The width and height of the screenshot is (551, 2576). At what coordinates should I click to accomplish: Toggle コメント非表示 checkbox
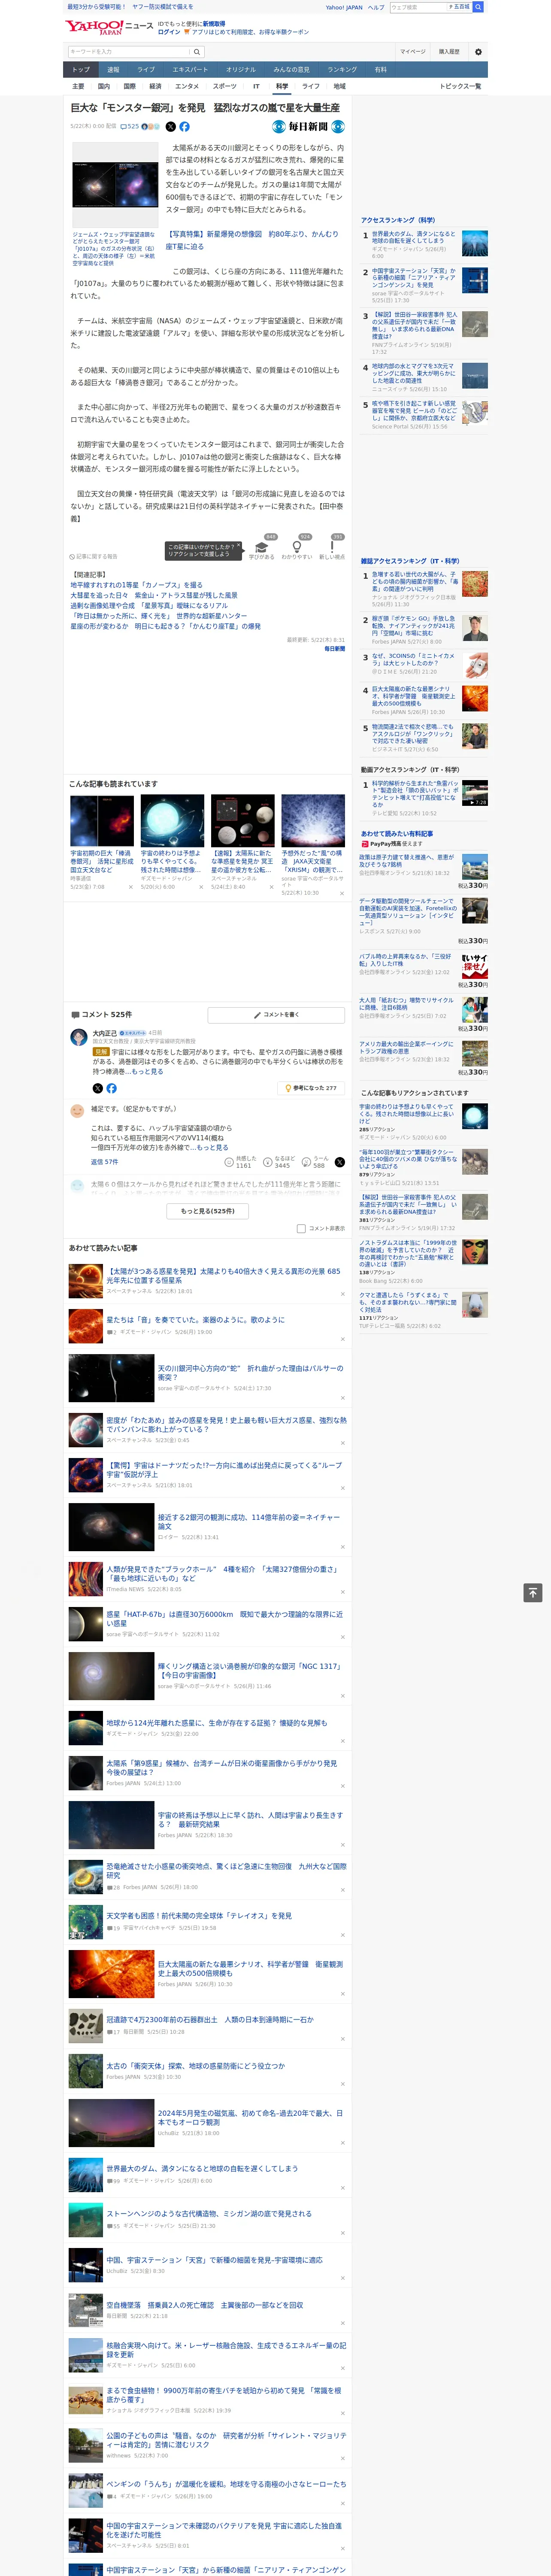pyautogui.click(x=301, y=1229)
